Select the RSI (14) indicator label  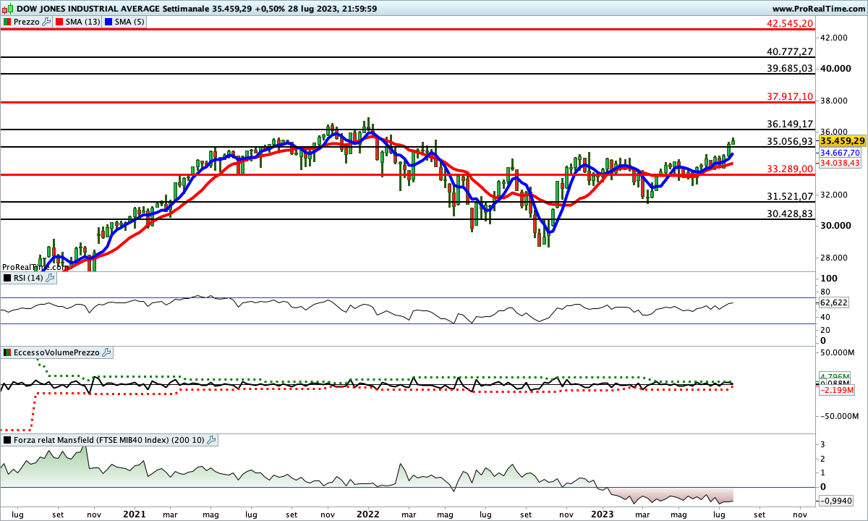point(29,278)
